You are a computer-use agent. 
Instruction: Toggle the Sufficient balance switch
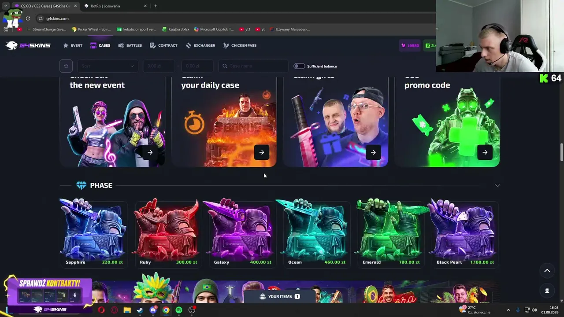(x=299, y=66)
